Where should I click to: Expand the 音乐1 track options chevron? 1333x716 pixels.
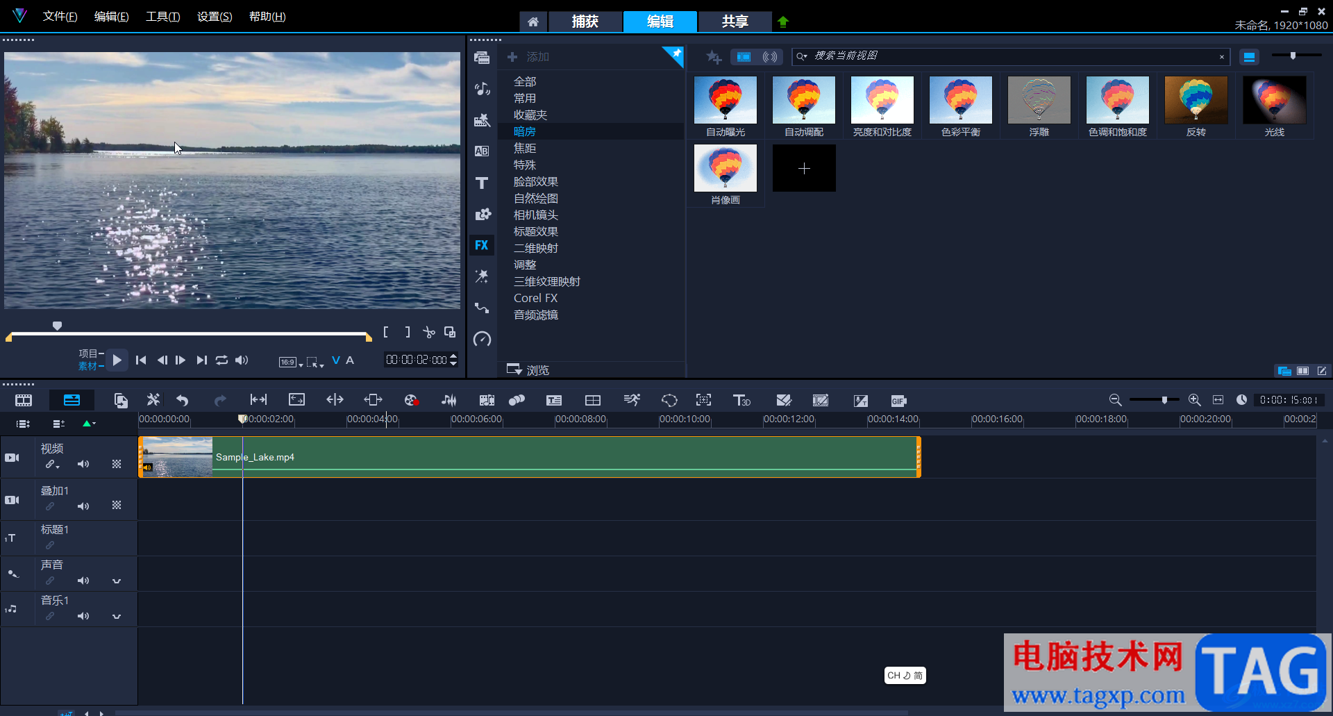tap(117, 617)
